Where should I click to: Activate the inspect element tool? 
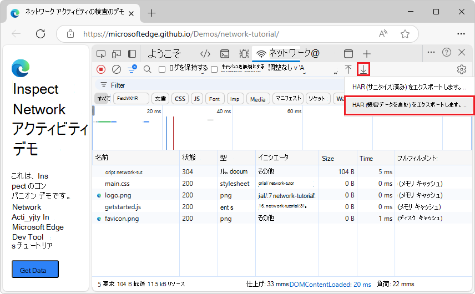point(101,54)
